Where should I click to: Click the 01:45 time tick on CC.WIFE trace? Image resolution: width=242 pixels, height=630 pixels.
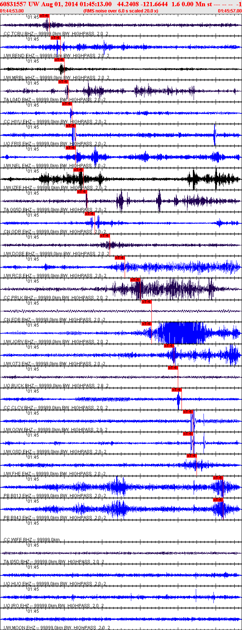point(33,523)
